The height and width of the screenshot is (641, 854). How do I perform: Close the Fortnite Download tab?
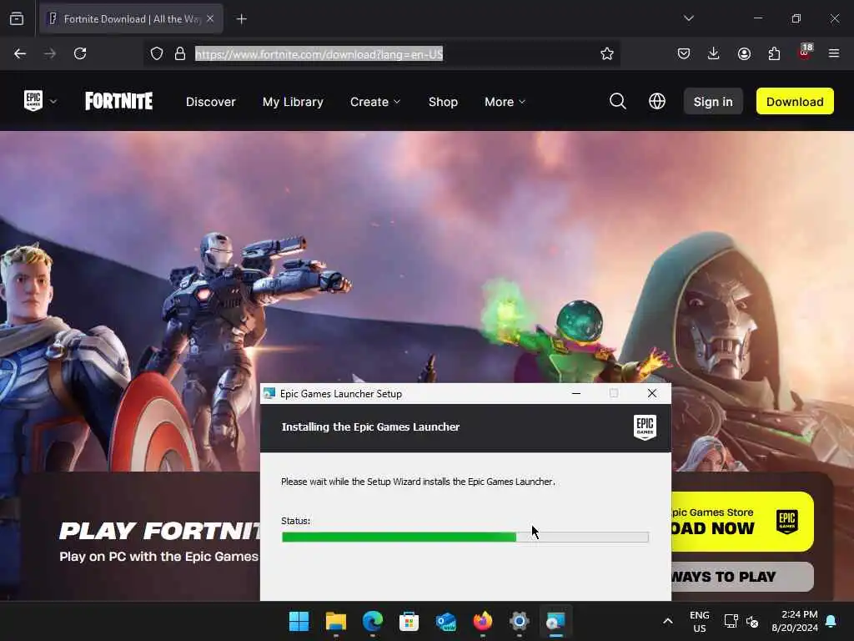point(210,19)
